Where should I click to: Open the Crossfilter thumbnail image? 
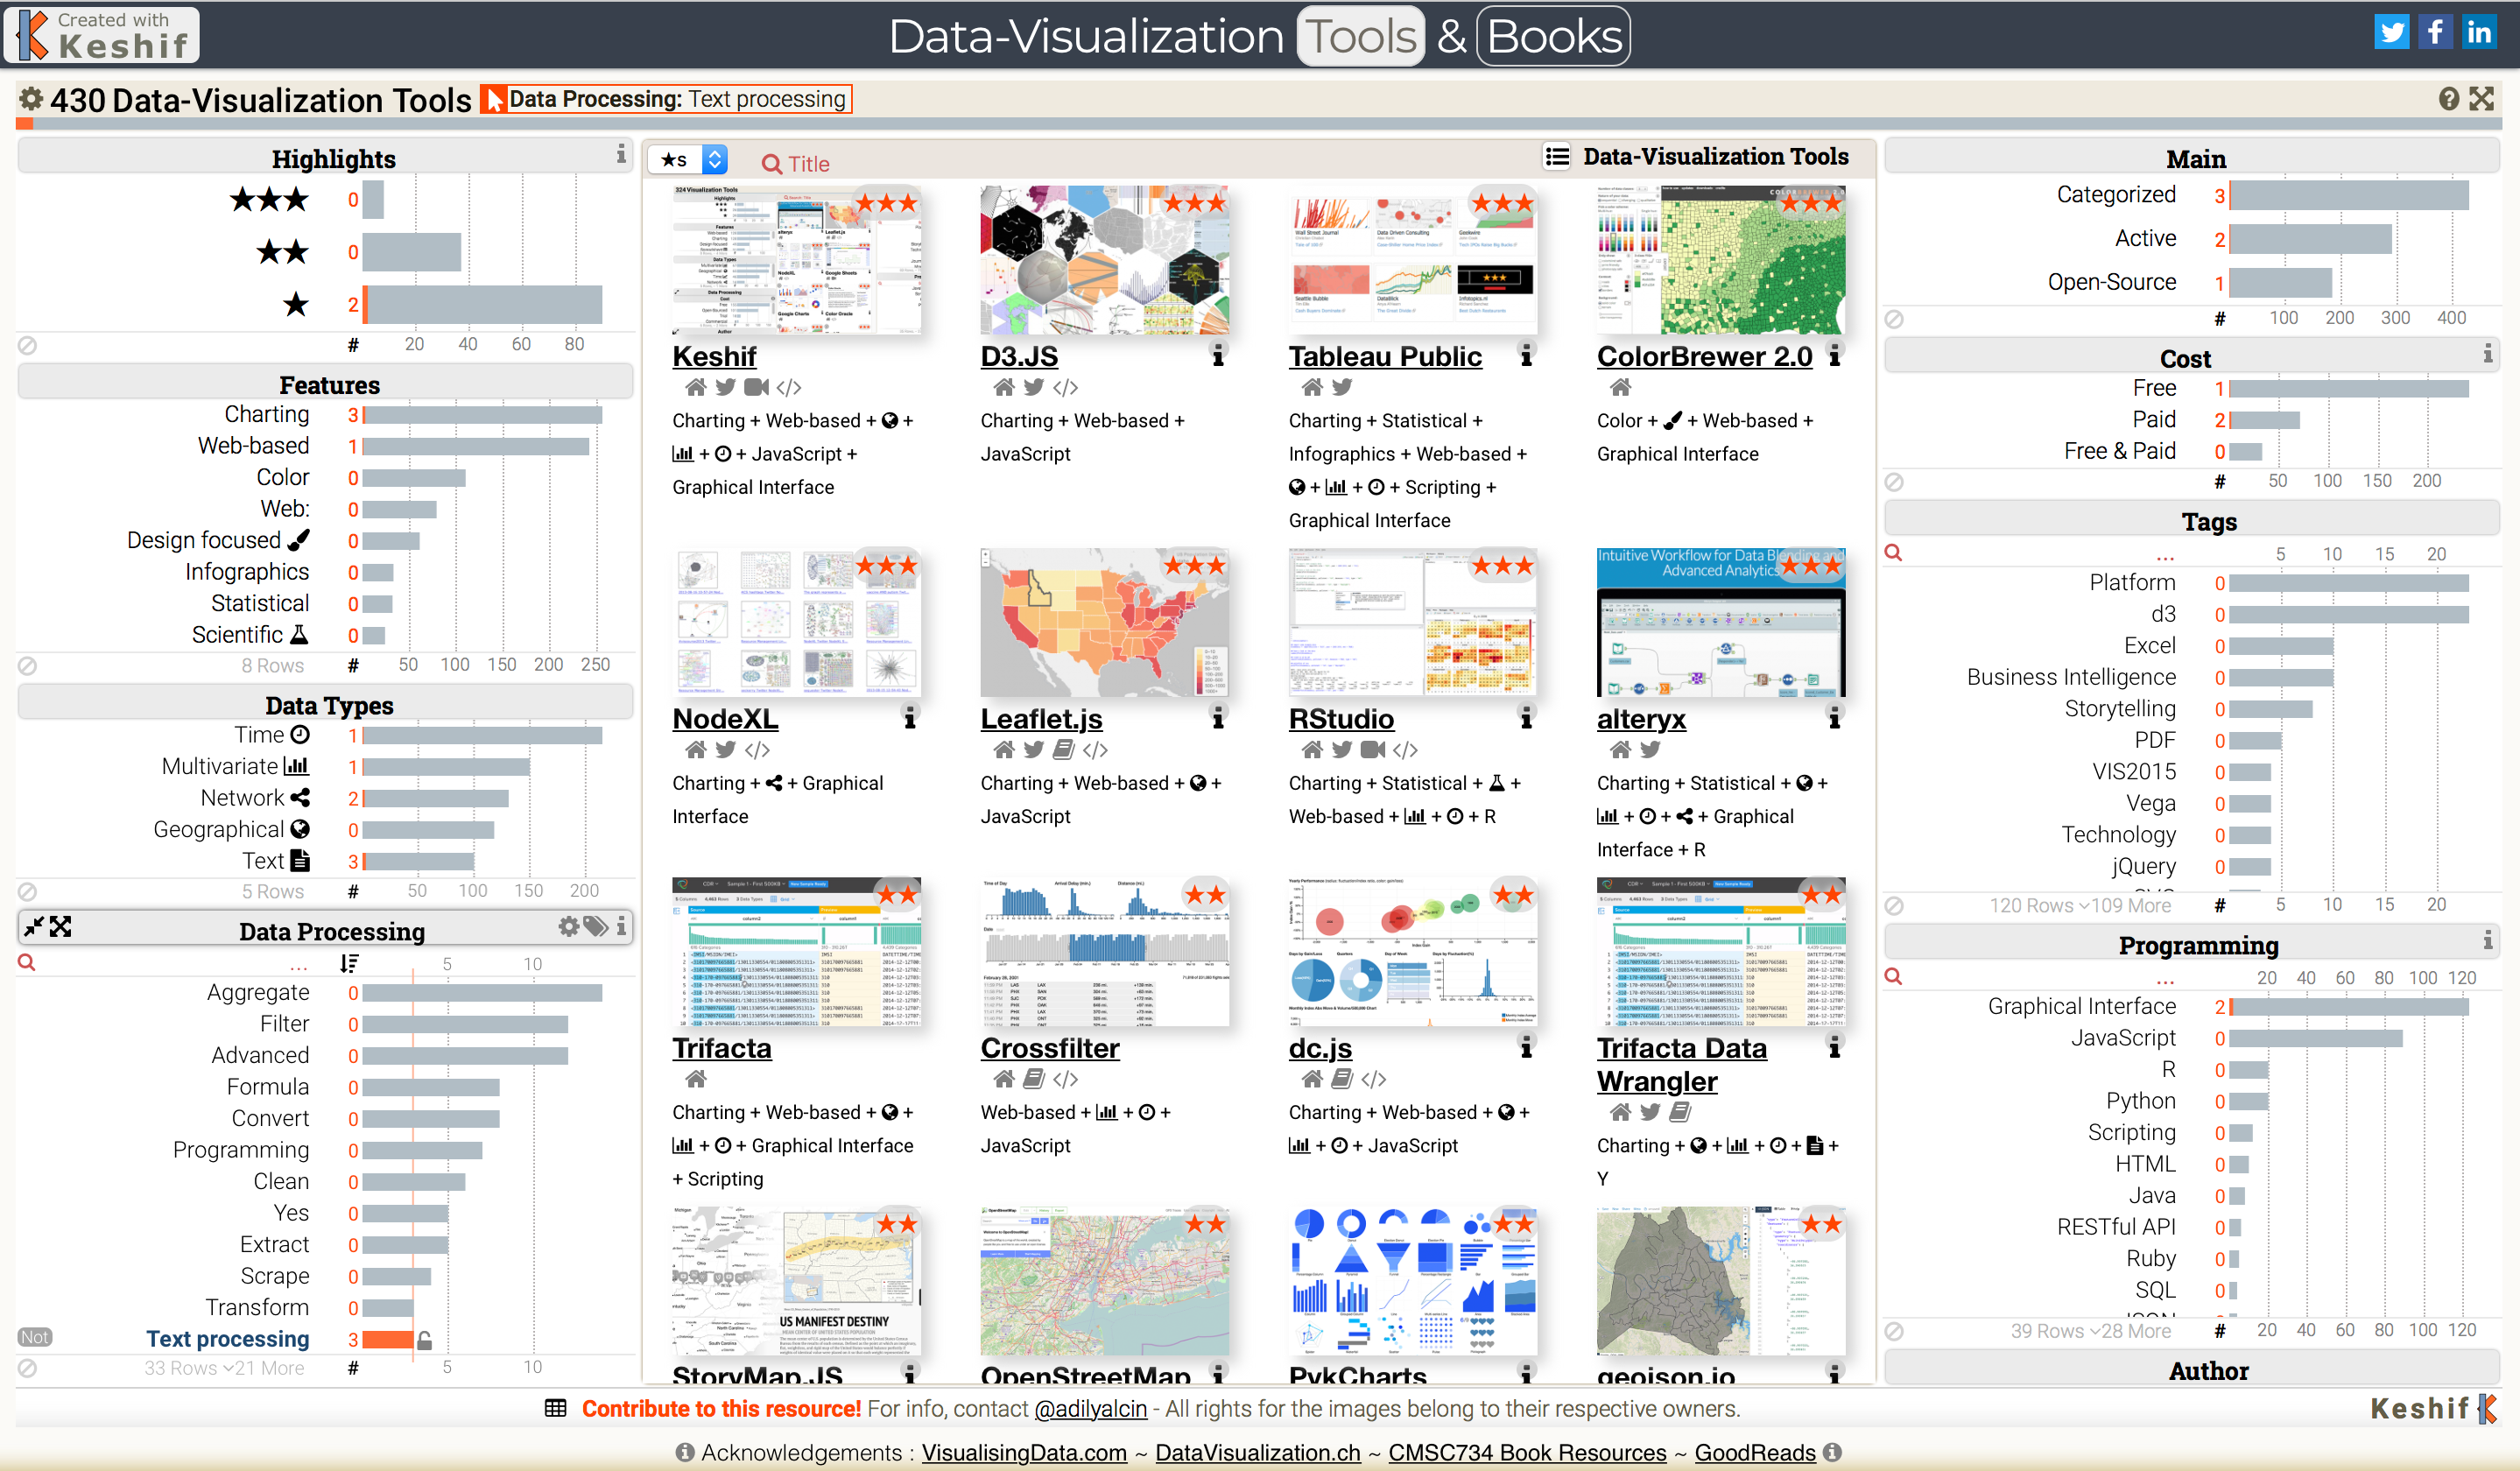(x=1104, y=951)
